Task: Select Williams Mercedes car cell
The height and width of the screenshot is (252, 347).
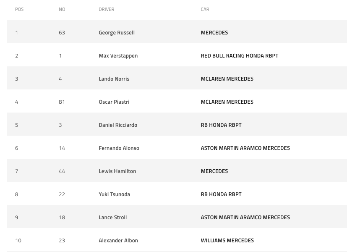Action: click(227, 240)
